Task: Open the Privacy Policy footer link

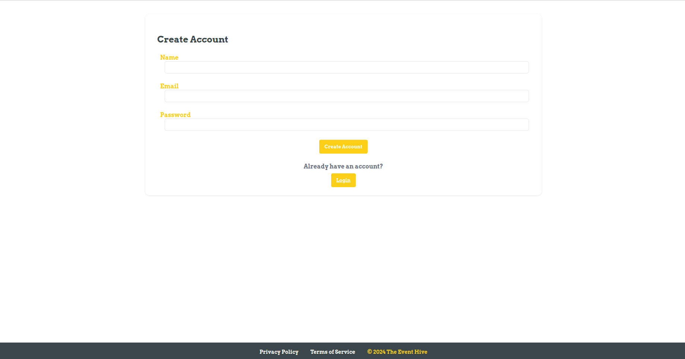Action: pyautogui.click(x=279, y=352)
